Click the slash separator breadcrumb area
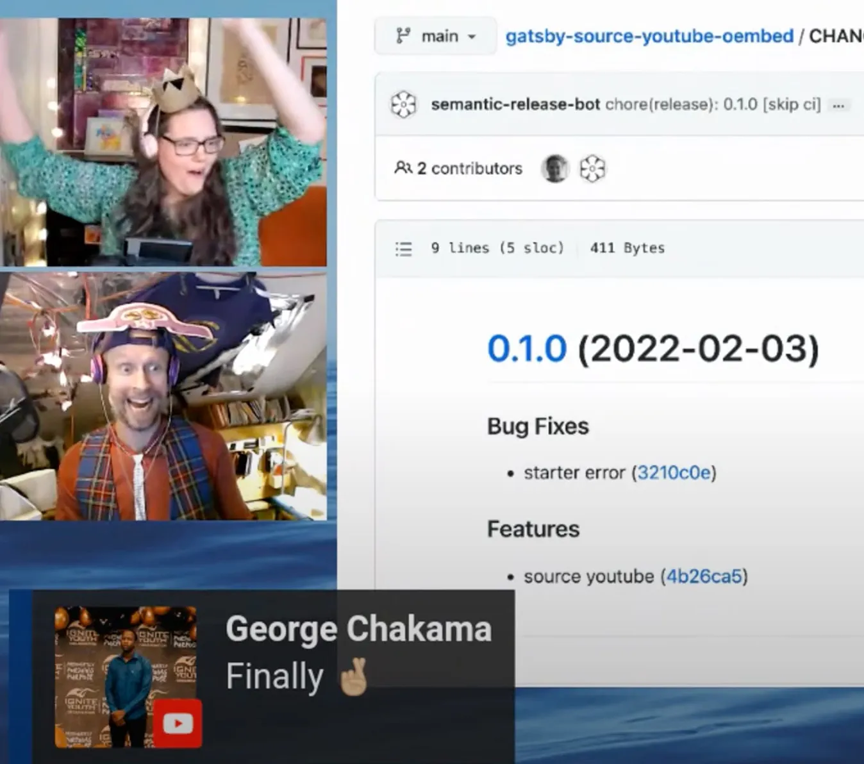Image resolution: width=864 pixels, height=764 pixels. click(801, 36)
